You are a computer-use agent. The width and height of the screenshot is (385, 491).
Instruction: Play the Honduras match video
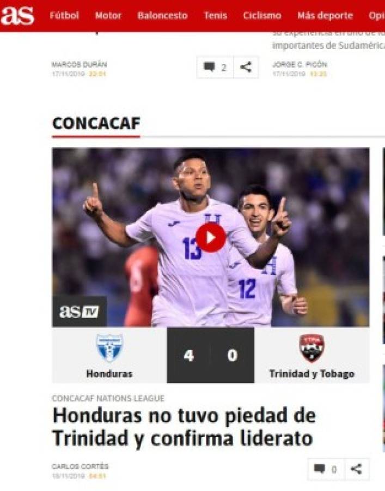[211, 238]
